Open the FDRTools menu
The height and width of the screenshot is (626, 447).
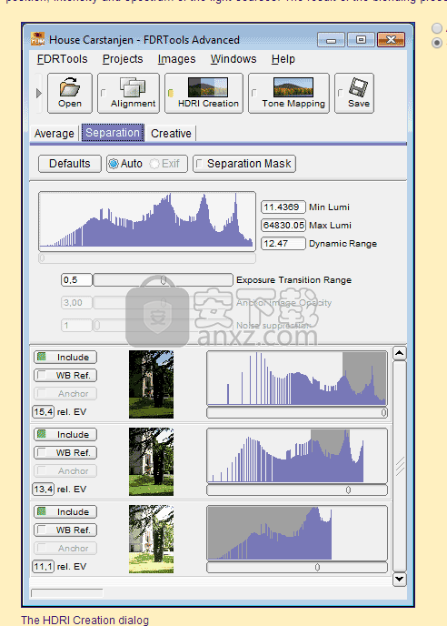(x=62, y=59)
